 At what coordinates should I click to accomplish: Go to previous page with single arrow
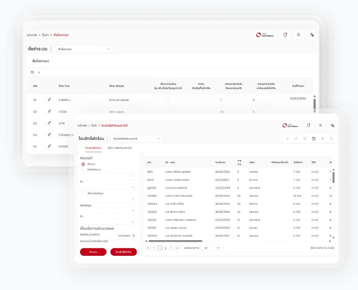pos(154,248)
